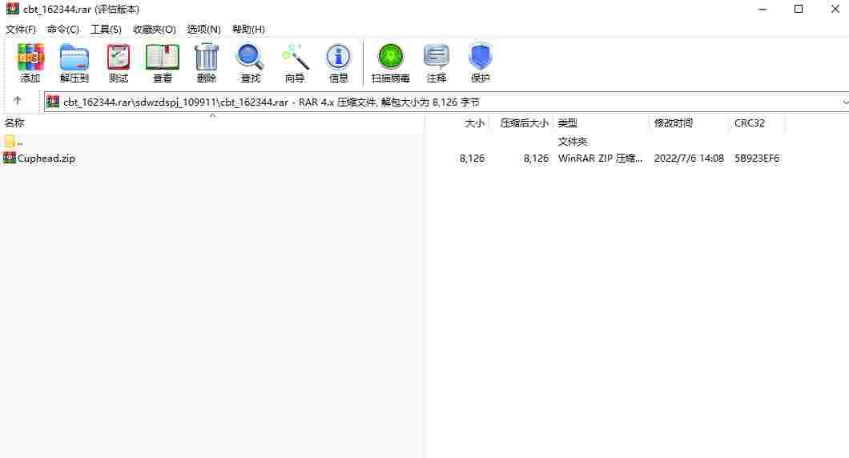This screenshot has width=849, height=458.
Task: Click the archive icon in address bar
Action: (x=53, y=102)
